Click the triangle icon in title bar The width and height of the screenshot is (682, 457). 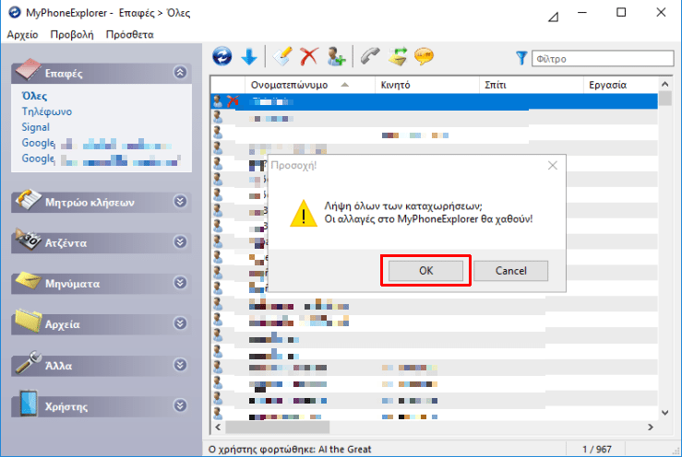[x=553, y=17]
